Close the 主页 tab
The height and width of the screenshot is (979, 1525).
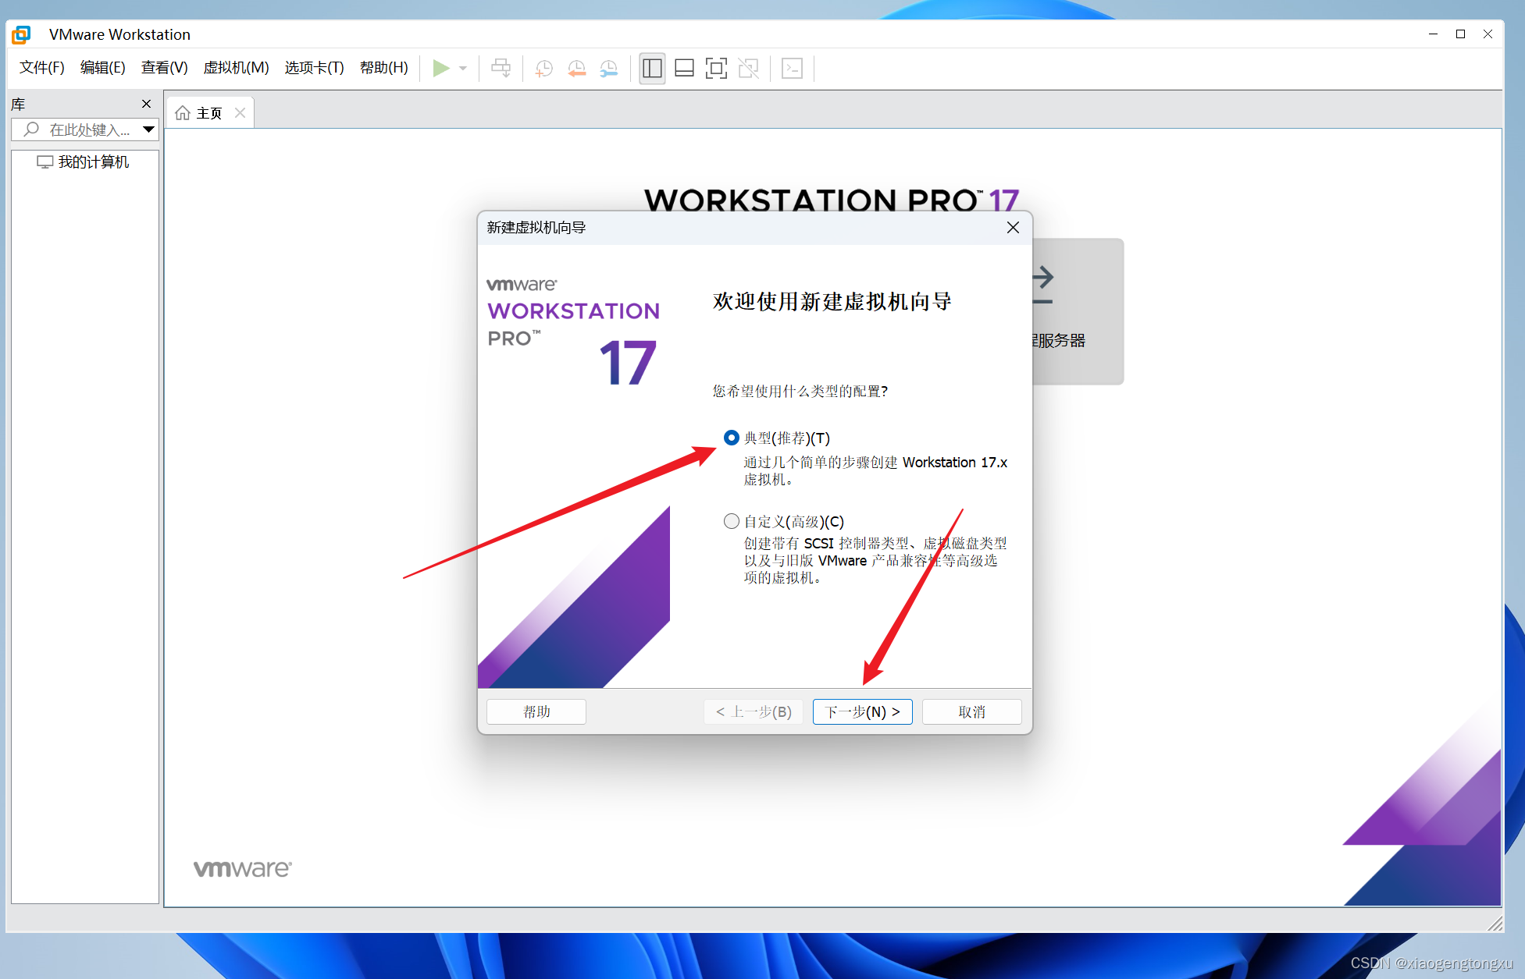tap(241, 113)
